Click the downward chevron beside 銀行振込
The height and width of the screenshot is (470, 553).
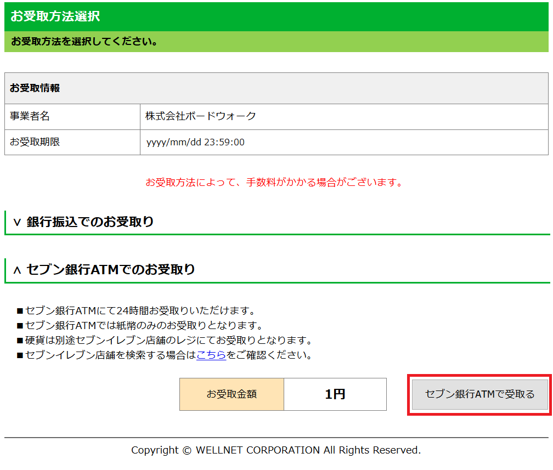click(17, 222)
